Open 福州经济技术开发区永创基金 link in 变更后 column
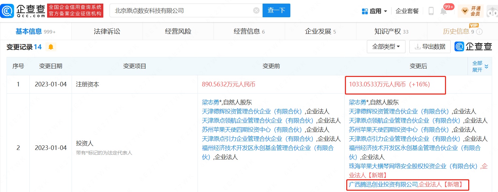 coord(415,152)
